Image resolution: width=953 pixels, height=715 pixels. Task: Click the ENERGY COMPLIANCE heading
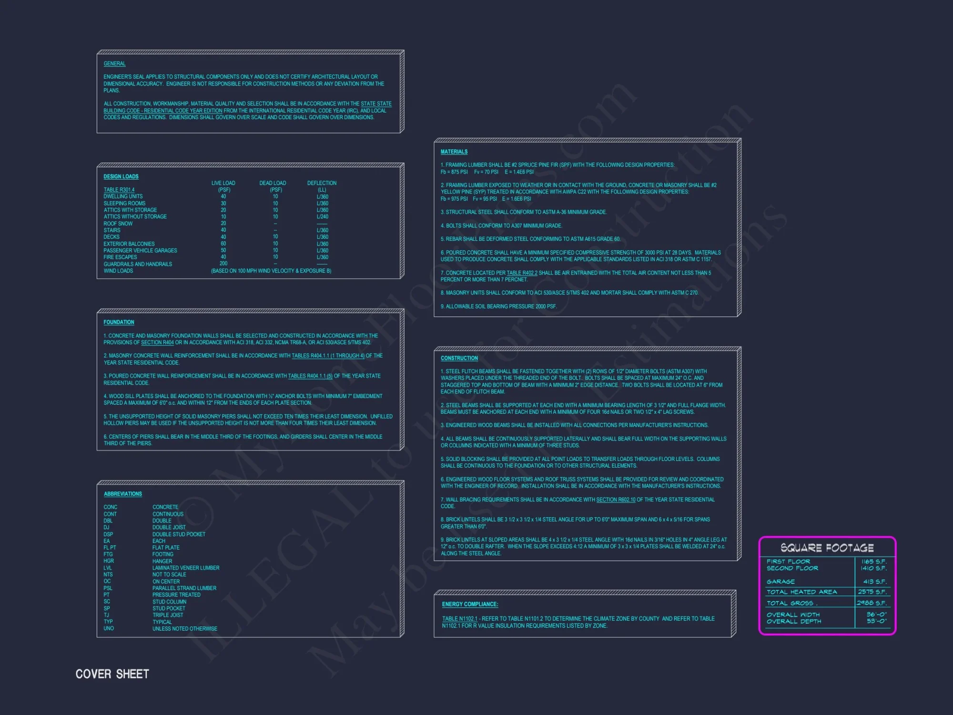point(470,604)
